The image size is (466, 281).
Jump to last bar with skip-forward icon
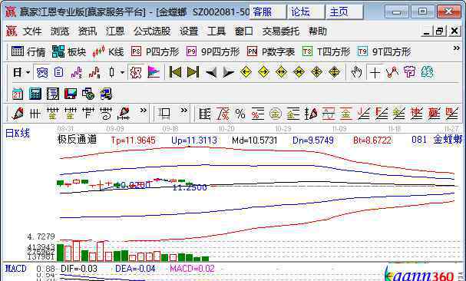coord(193,72)
